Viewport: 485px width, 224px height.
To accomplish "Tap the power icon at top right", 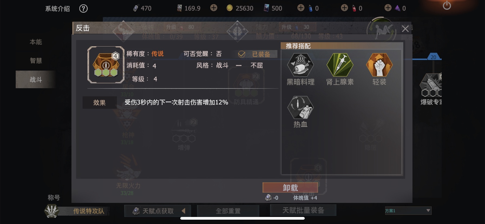I will [447, 5].
